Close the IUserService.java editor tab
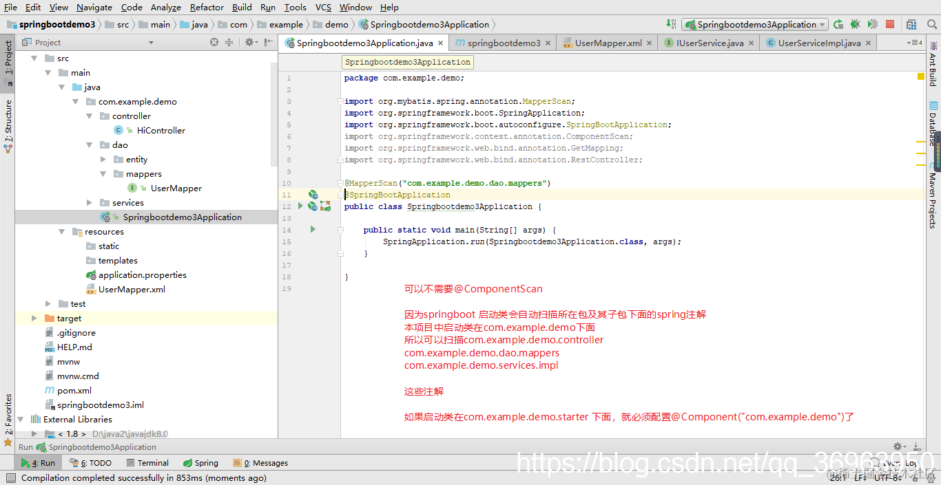This screenshot has width=941, height=485. 753,43
